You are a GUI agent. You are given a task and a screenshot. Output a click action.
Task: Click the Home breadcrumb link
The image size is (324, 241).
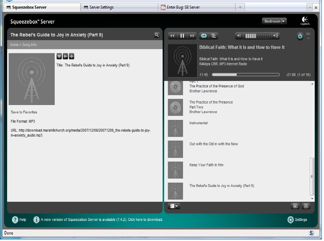(x=14, y=45)
